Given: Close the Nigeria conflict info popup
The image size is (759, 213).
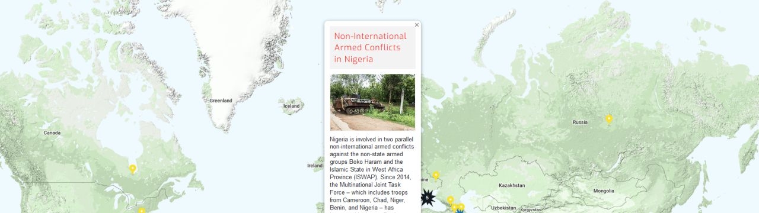Looking at the screenshot, I should [417, 25].
